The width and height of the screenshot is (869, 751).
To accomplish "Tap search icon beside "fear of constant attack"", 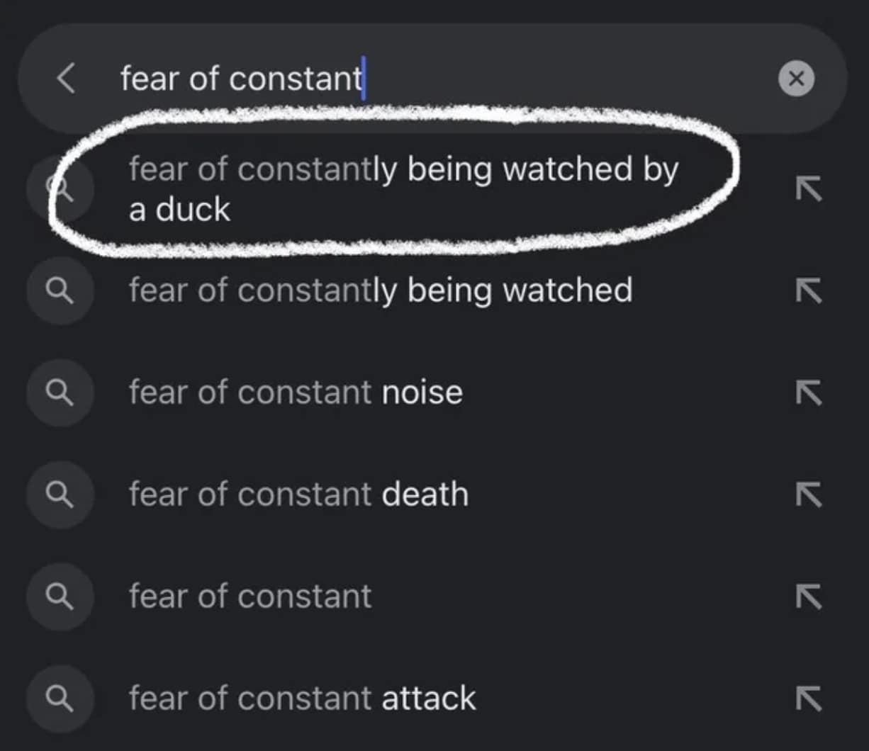I will [x=60, y=699].
